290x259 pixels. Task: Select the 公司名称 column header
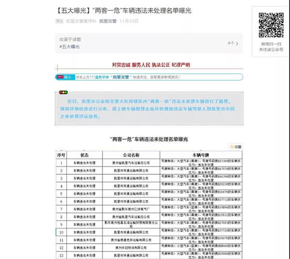coord(130,155)
